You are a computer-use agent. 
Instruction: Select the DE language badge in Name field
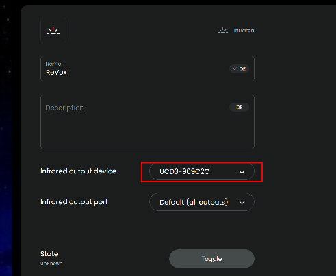240,68
